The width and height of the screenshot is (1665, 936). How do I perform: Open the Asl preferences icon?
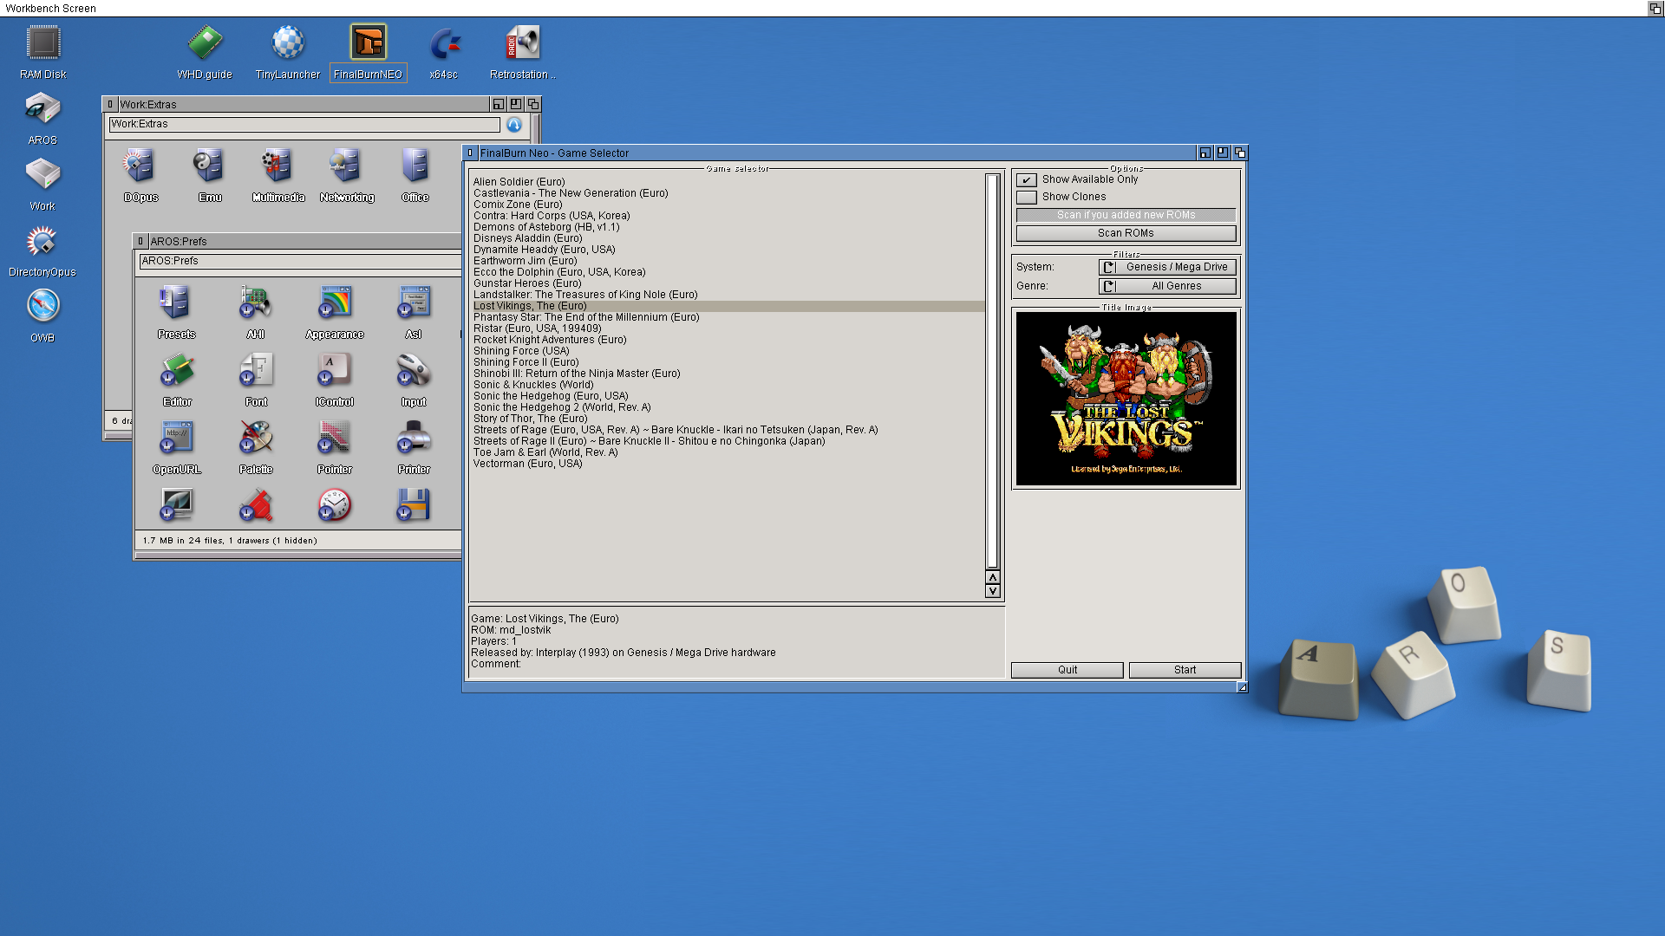point(414,312)
